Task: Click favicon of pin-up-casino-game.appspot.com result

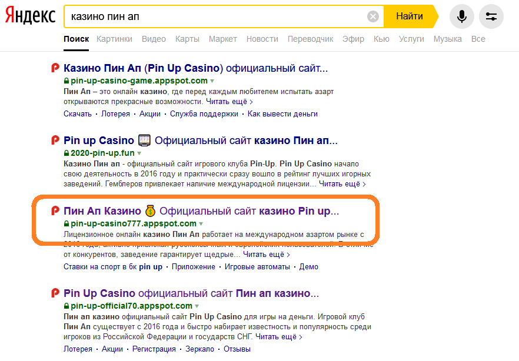Action: [55, 68]
